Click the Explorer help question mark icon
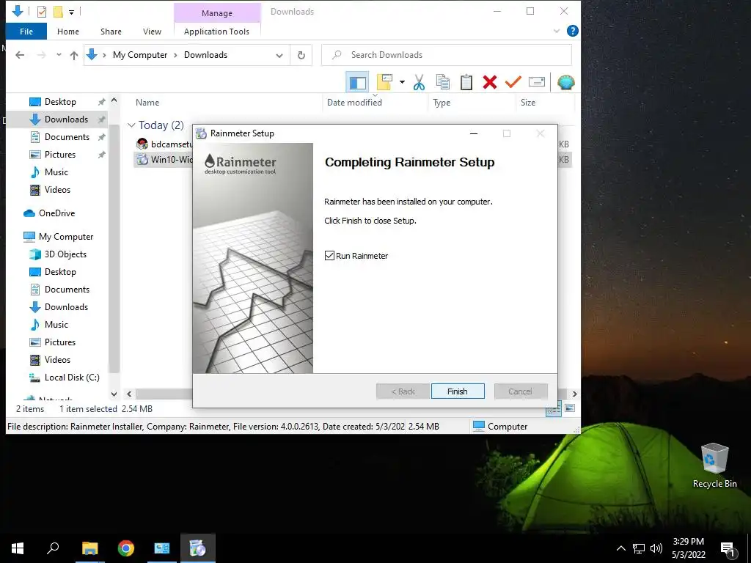 [572, 31]
